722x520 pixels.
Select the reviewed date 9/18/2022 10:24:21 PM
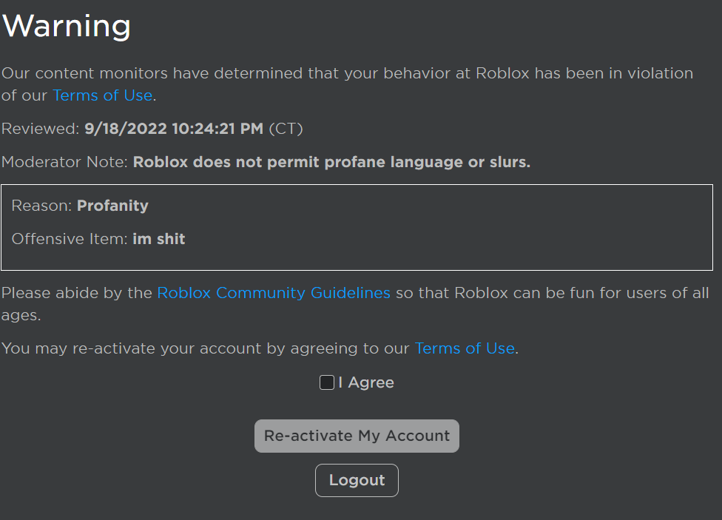pyautogui.click(x=174, y=129)
